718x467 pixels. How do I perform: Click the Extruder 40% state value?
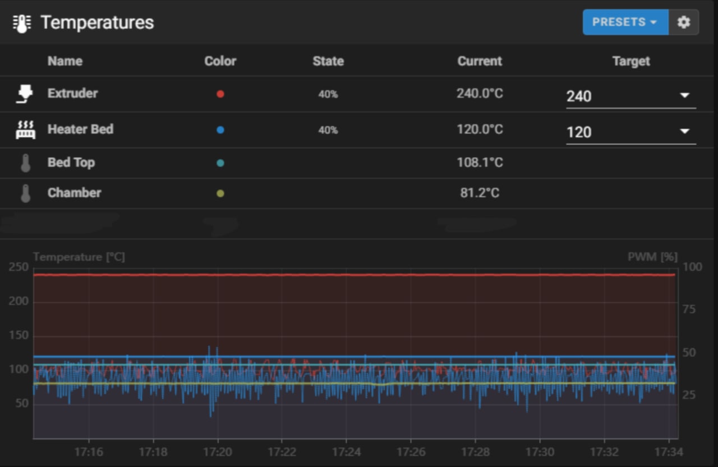(328, 94)
